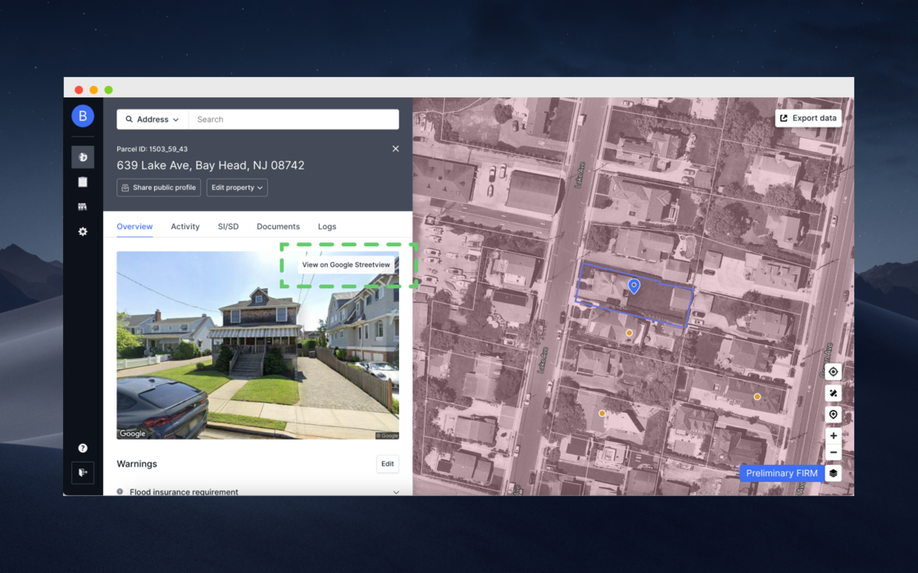Image resolution: width=918 pixels, height=573 pixels.
Task: Click the log out door icon
Action: click(83, 472)
